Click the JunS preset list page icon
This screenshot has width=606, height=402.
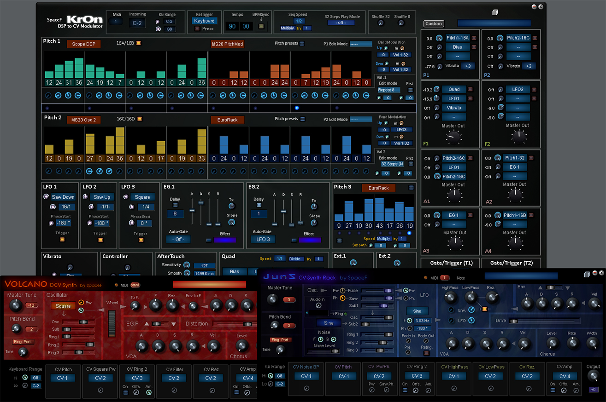coord(587,274)
